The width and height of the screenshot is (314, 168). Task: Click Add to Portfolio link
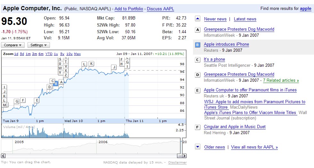point(129,9)
